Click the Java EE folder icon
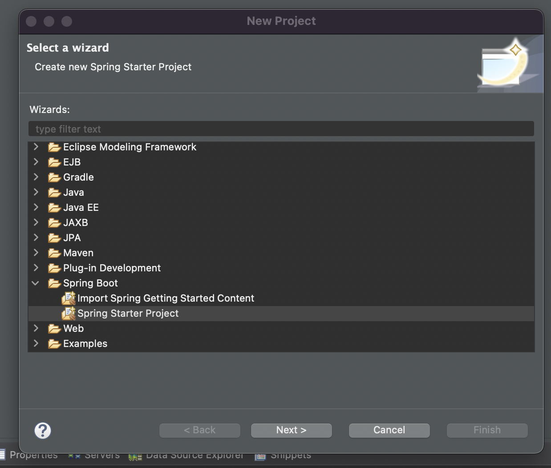Image resolution: width=551 pixels, height=468 pixels. pos(54,208)
